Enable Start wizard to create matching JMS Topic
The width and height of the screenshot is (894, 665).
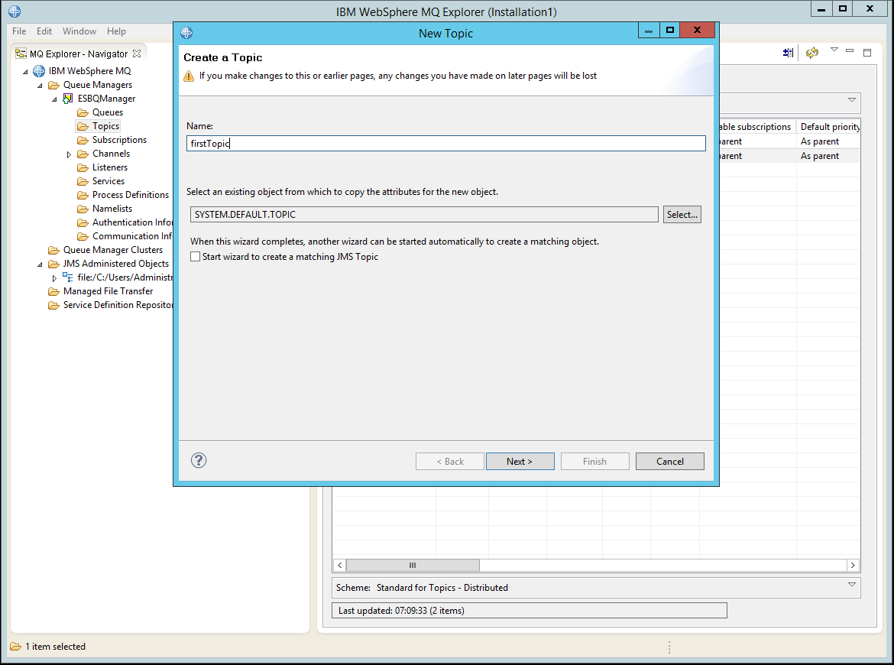194,256
